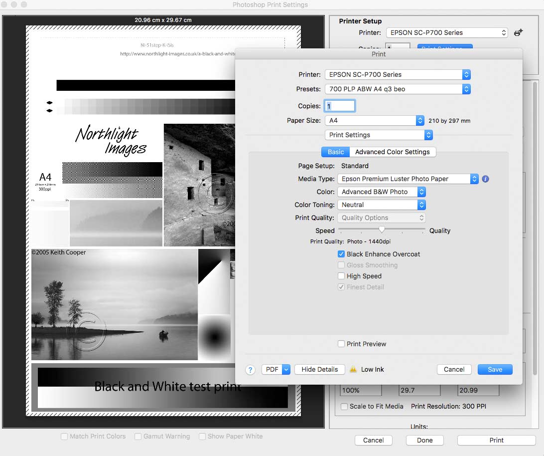Enable the Match Print Colors checkbox

tap(64, 436)
